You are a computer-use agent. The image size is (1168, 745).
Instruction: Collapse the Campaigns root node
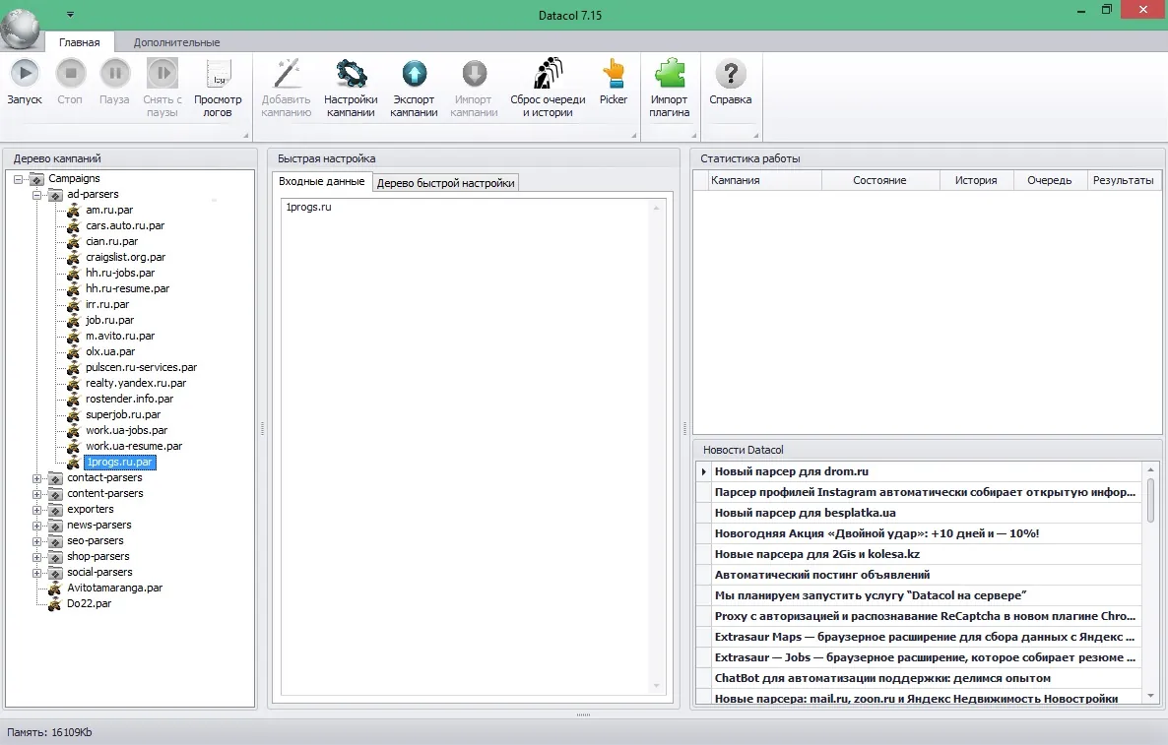19,178
